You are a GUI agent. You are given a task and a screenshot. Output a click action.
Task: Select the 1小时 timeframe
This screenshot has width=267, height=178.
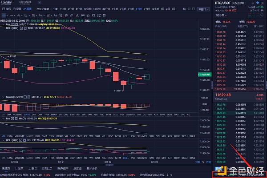(x=115, y=9)
